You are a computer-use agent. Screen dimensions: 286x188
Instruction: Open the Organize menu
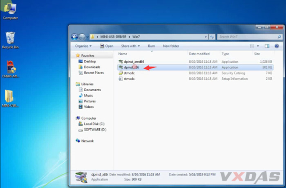point(83,46)
